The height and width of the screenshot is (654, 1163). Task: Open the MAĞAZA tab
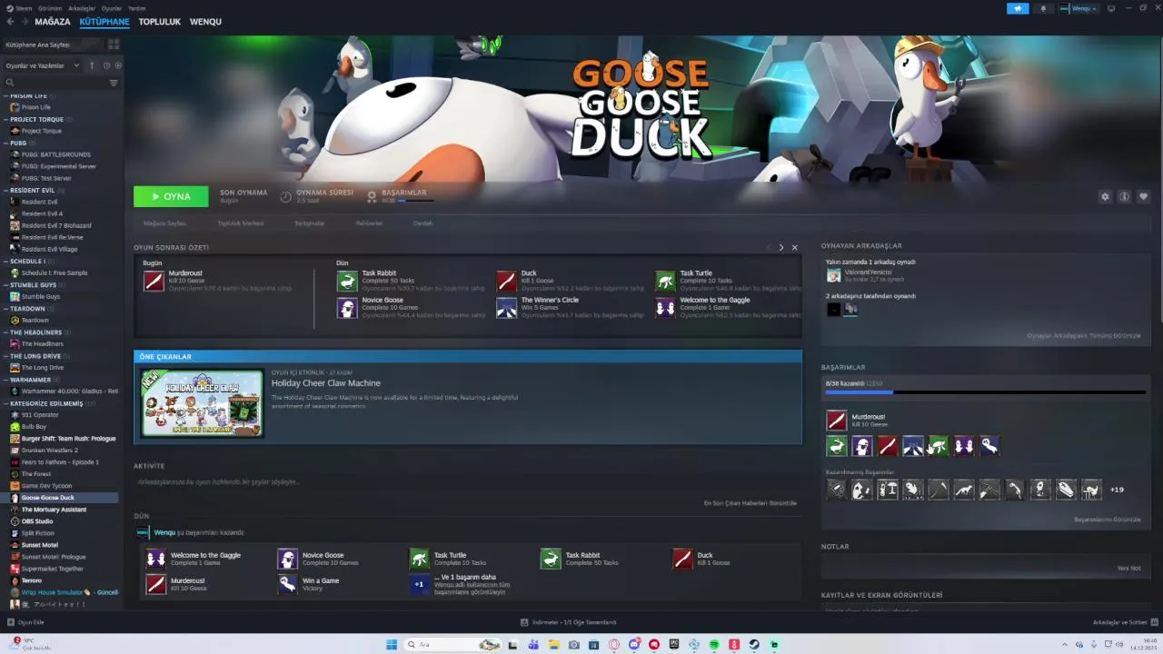53,21
